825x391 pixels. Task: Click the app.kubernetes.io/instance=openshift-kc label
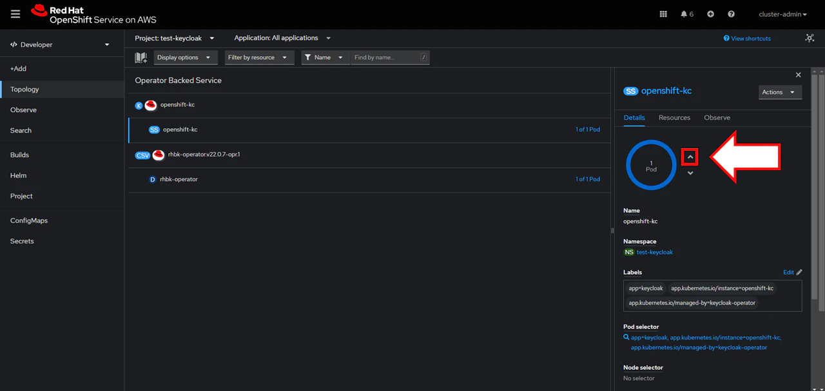(x=722, y=289)
